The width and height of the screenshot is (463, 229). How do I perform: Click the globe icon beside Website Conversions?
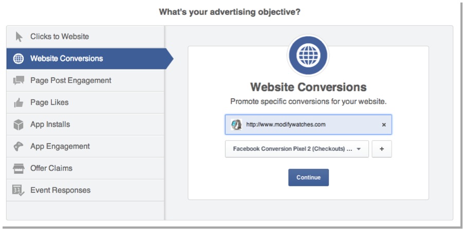(x=19, y=59)
